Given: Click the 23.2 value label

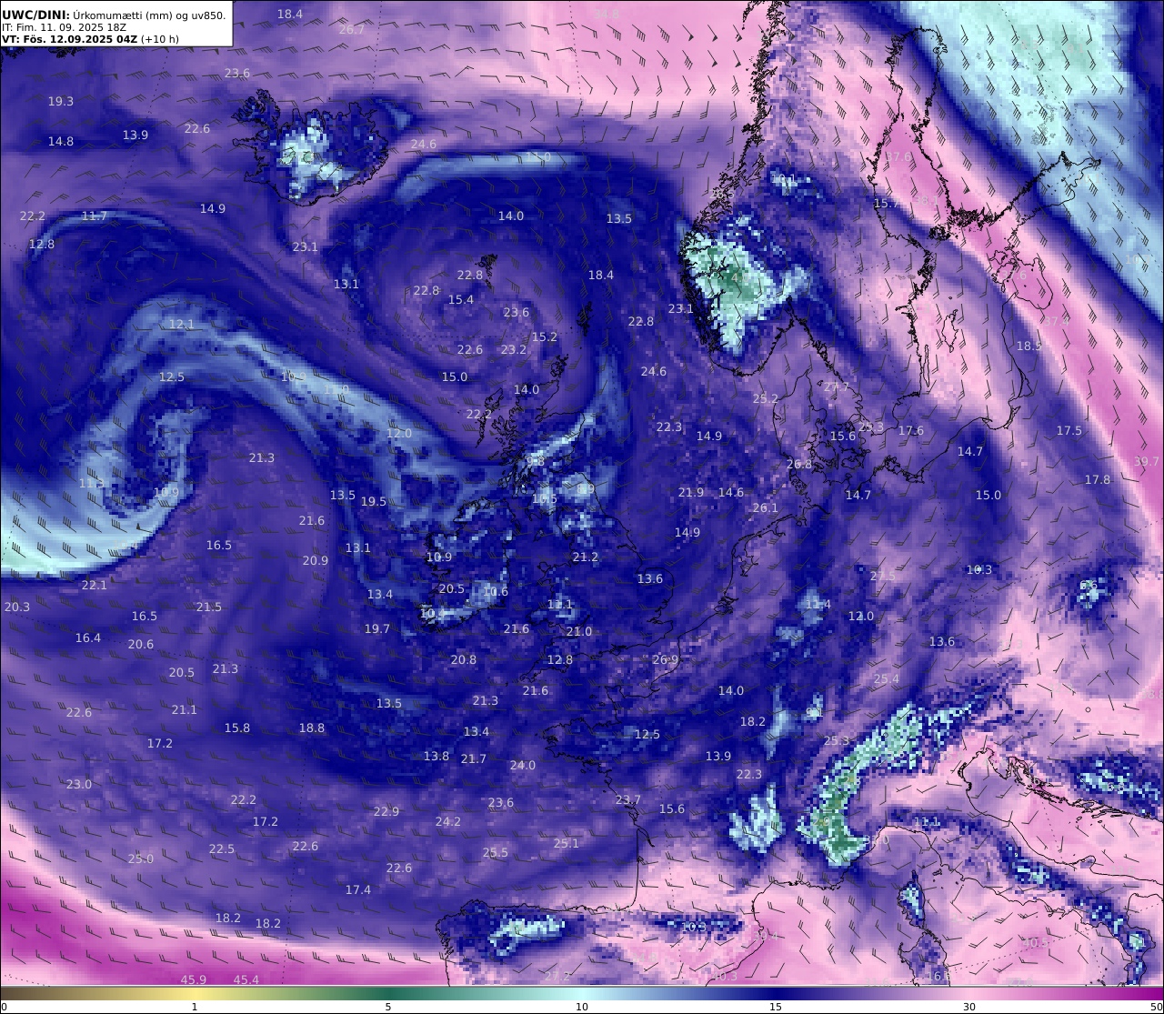Looking at the screenshot, I should pos(514,350).
